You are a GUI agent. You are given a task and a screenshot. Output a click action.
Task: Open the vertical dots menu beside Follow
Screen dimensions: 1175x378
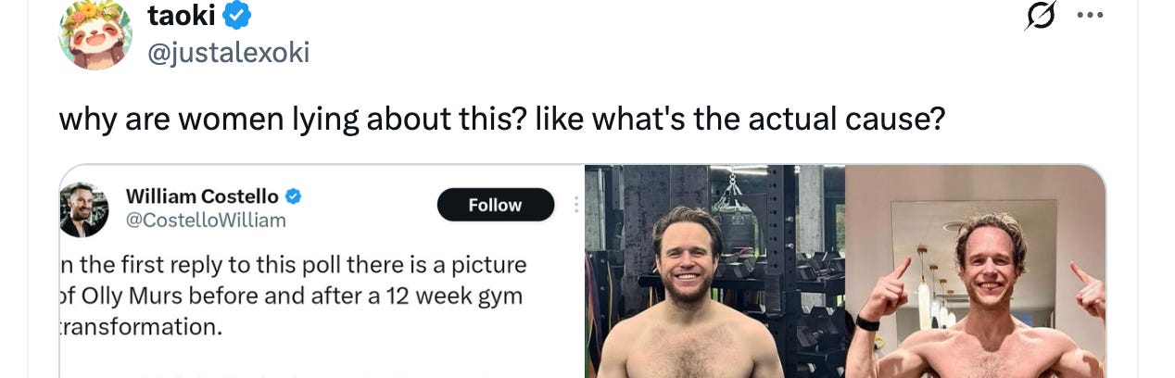575,205
